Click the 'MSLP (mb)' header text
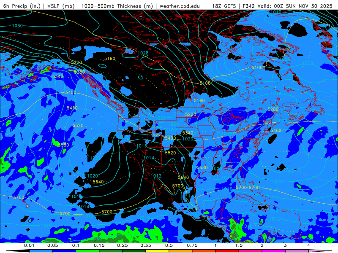The image size is (338, 253). 61,6
